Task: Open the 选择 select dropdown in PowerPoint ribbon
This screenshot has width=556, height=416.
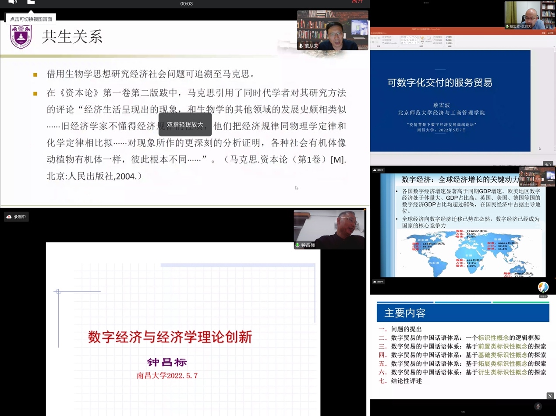Action: [449, 44]
